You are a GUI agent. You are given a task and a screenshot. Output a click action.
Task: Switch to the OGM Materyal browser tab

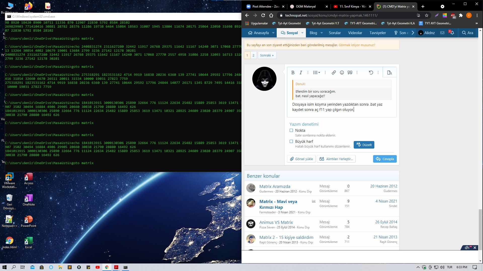[x=306, y=7]
